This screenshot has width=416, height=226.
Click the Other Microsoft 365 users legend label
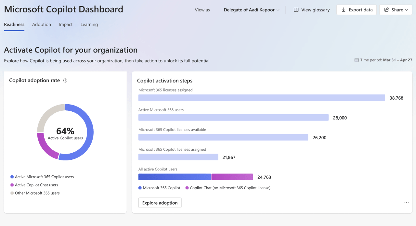coord(37,193)
